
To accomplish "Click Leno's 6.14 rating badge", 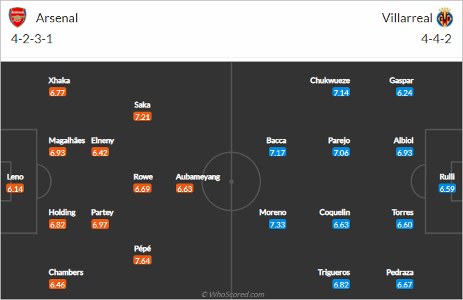I will tap(15, 189).
